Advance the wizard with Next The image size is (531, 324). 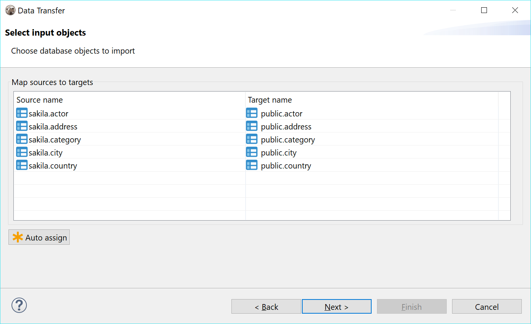coord(336,306)
